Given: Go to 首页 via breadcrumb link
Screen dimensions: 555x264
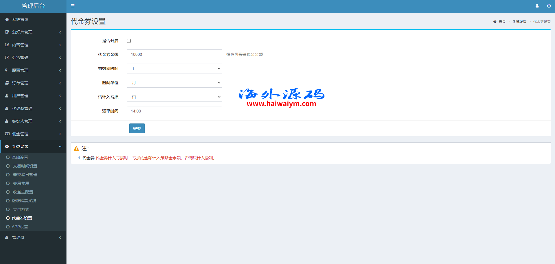Looking at the screenshot, I should 502,22.
